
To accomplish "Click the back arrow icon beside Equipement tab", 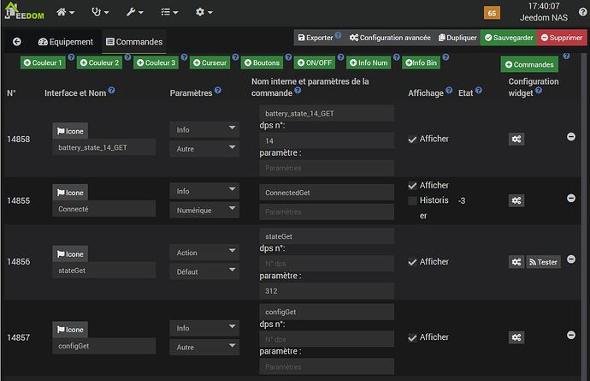I will click(17, 41).
